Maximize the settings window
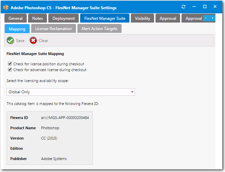The image size is (225, 172). point(205,7)
